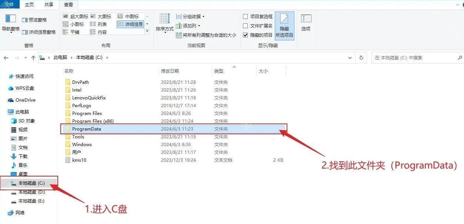Expand the group by dropdown (分组依据)
This screenshot has height=224, width=464.
pyautogui.click(x=190, y=16)
